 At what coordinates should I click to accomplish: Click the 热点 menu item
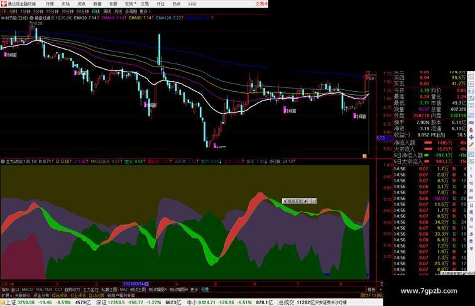pyautogui.click(x=177, y=4)
